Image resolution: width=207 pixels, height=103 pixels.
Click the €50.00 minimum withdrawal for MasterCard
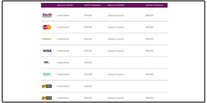tap(150, 27)
